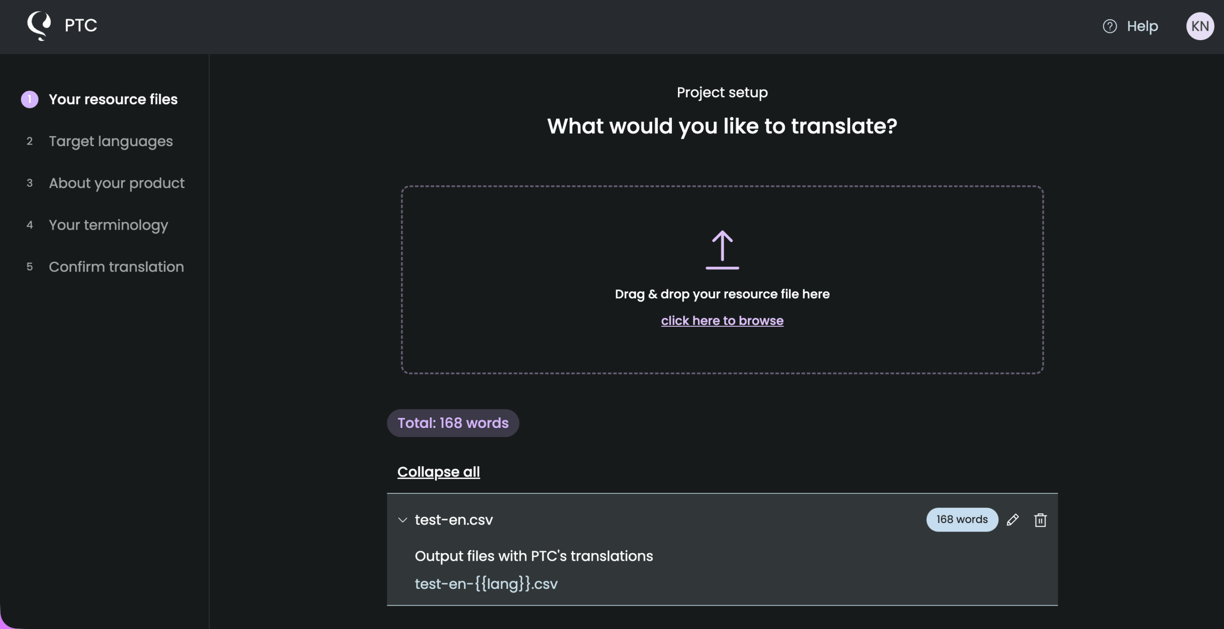Image resolution: width=1224 pixels, height=629 pixels.
Task: Open the KN user avatar menu
Action: (1200, 26)
